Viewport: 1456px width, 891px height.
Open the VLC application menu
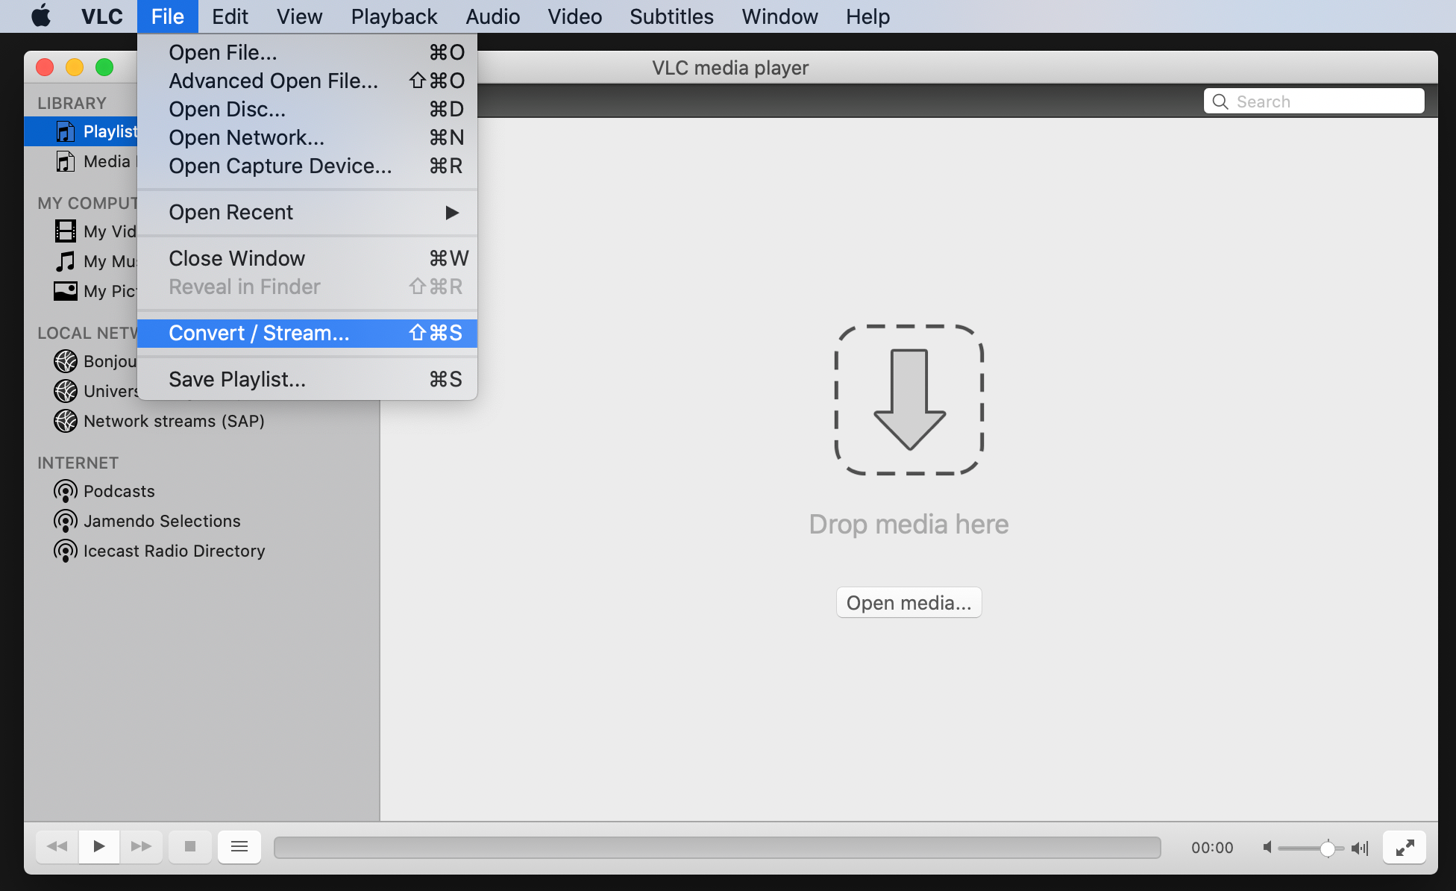tap(102, 16)
